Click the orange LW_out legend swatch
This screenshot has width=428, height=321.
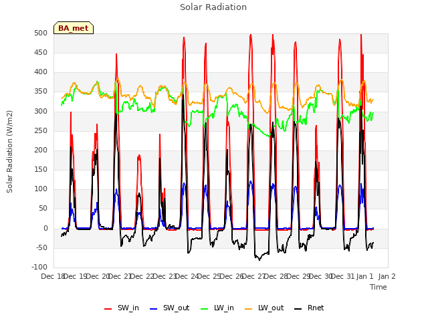coord(248,309)
